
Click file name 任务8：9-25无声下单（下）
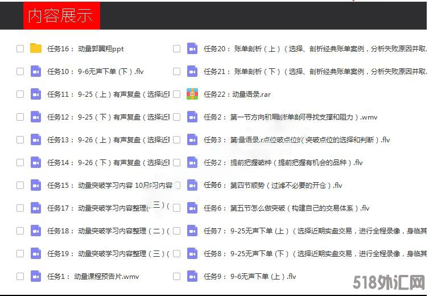click(x=315, y=253)
